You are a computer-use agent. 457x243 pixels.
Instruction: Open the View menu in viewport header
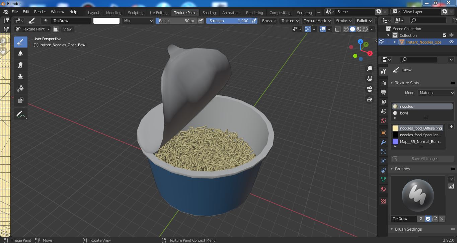pos(67,29)
